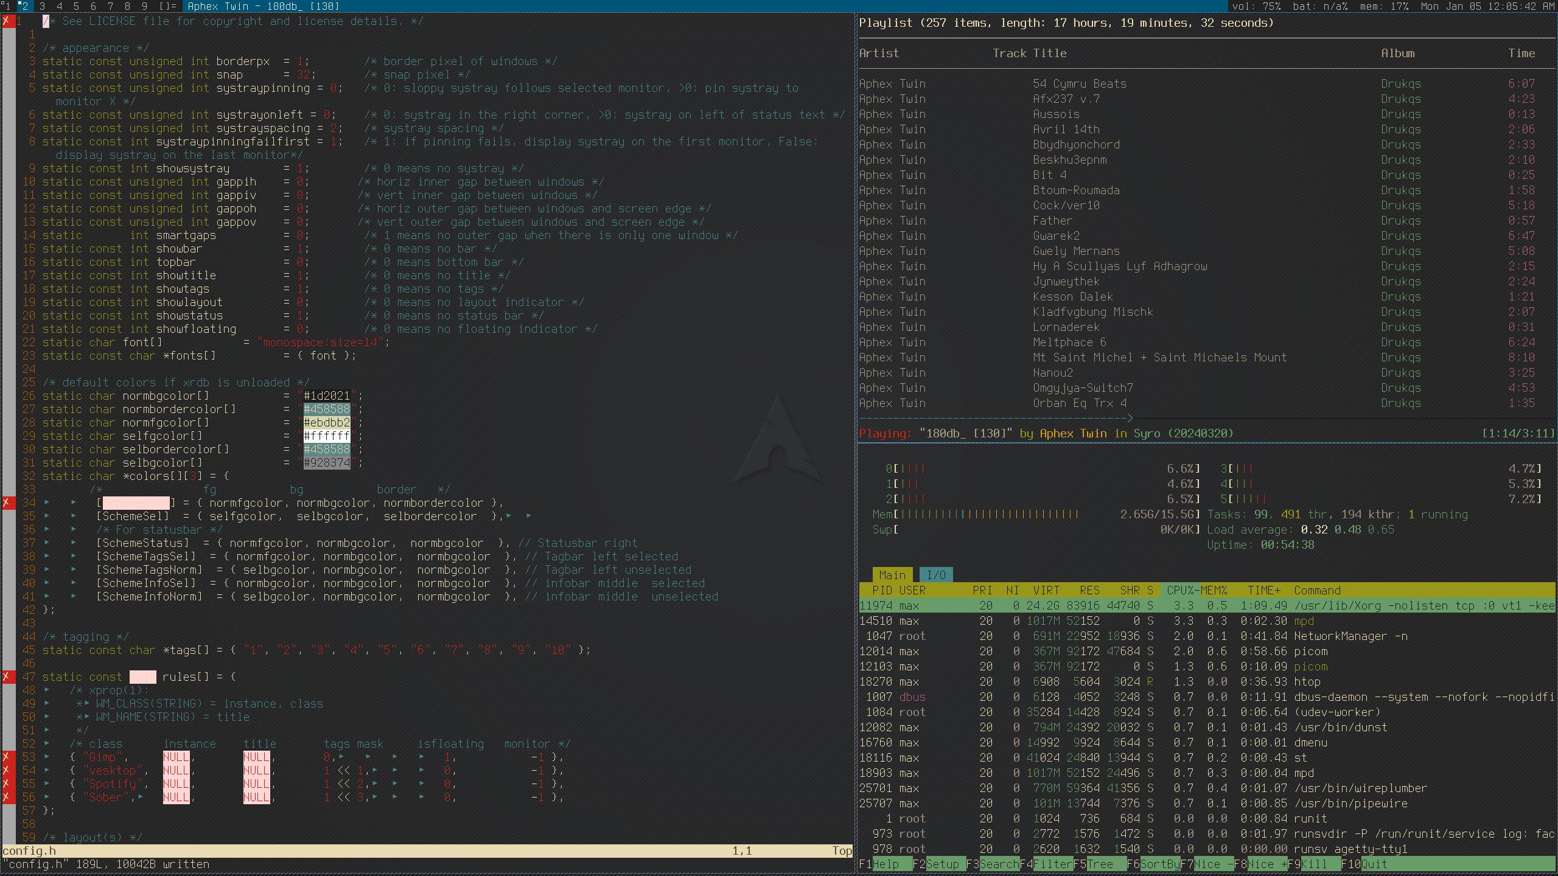Image resolution: width=1558 pixels, height=876 pixels.
Task: Click error marker beside line 47
Action: (x=6, y=677)
